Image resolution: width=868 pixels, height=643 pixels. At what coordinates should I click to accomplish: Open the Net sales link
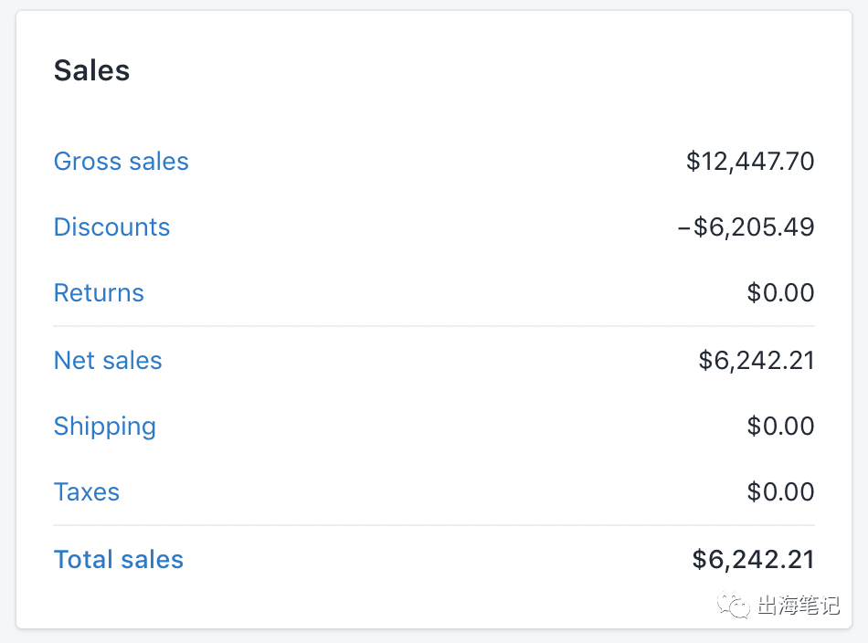[x=108, y=360]
